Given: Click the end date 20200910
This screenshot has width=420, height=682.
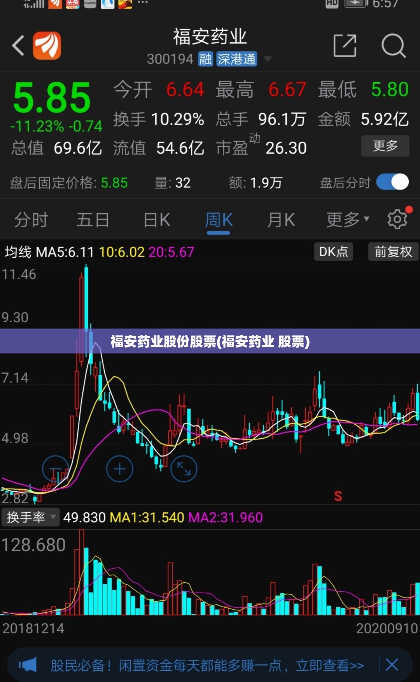Looking at the screenshot, I should click(x=387, y=628).
